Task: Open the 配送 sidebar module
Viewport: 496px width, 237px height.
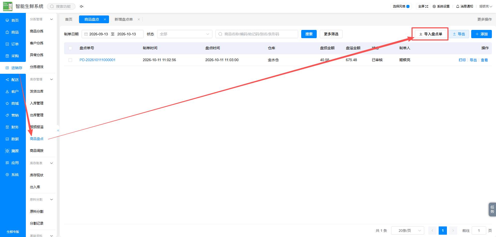Action: (x=13, y=80)
